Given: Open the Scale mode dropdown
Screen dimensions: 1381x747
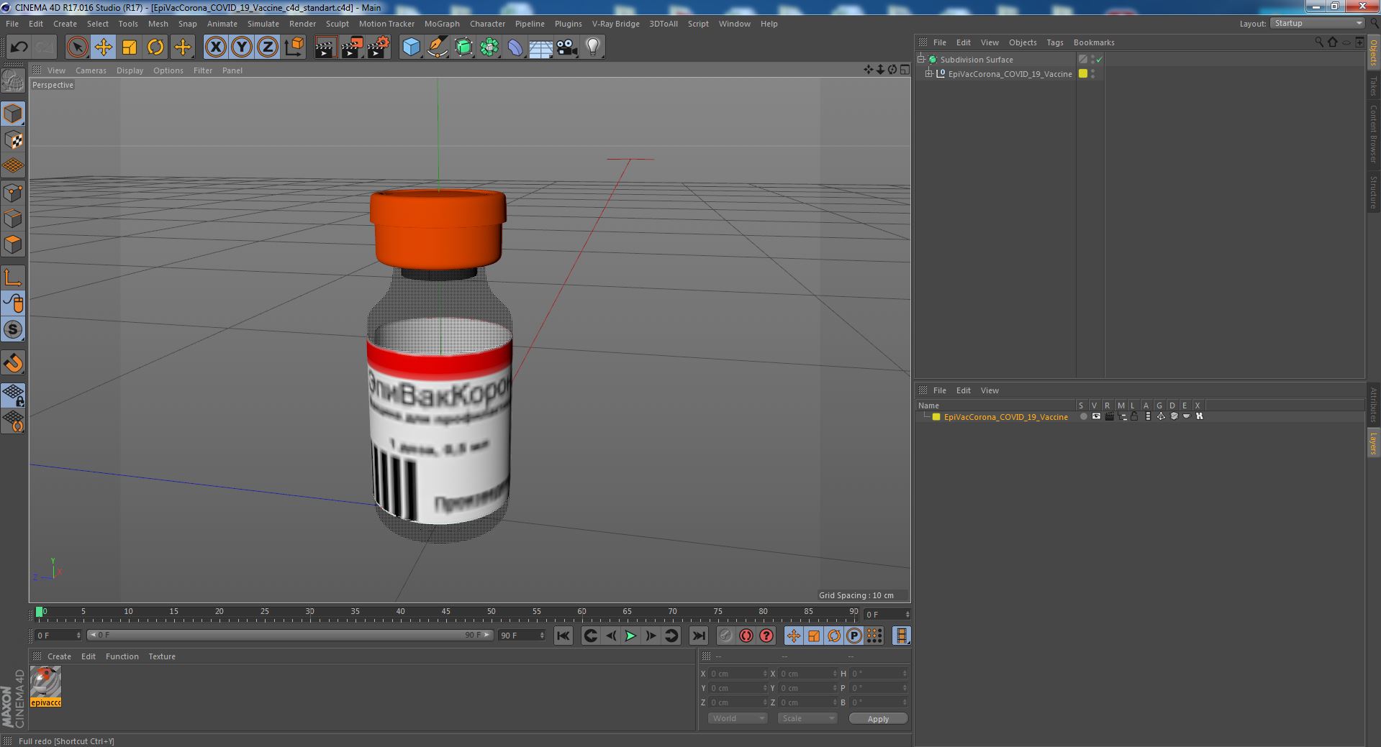Looking at the screenshot, I should coord(807,718).
